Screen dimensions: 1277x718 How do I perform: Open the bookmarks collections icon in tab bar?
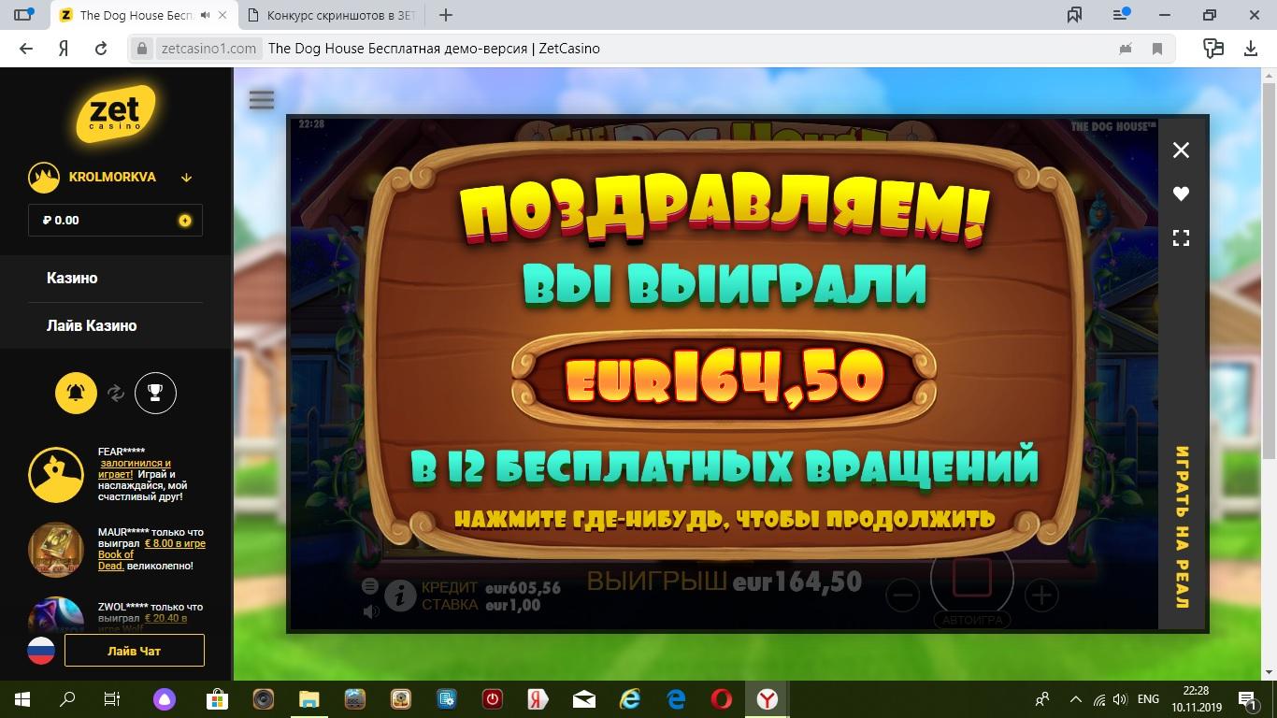[1074, 15]
